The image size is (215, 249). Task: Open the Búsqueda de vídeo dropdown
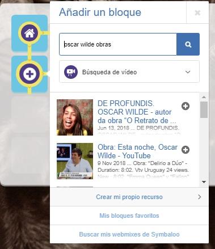[129, 72]
